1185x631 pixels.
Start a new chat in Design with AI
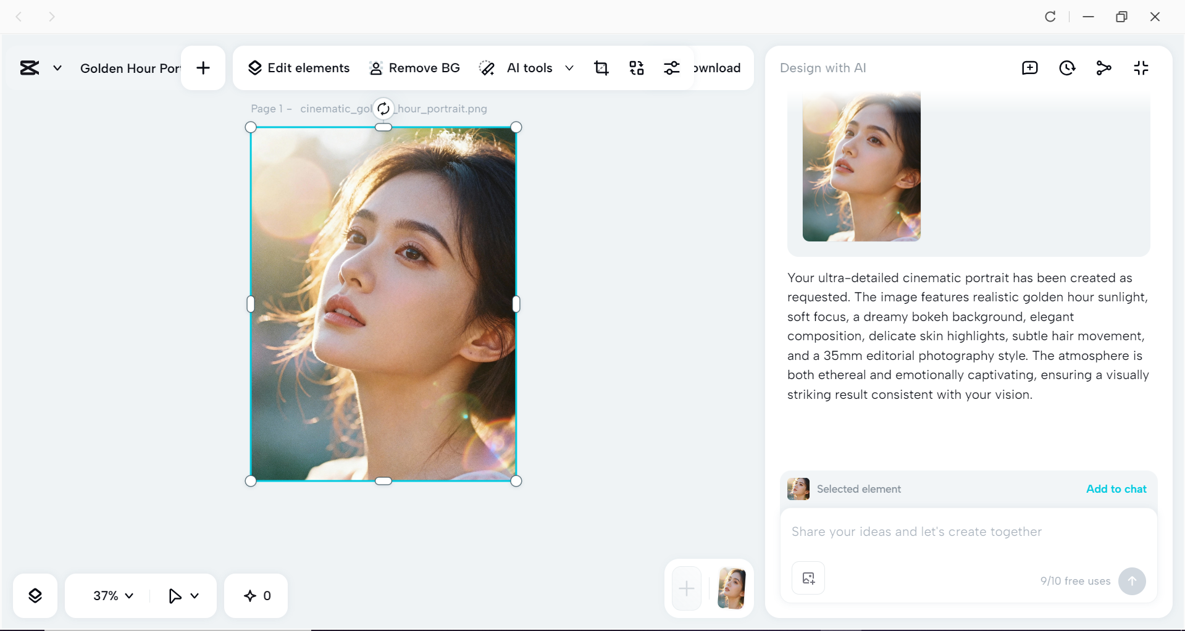pos(1029,68)
